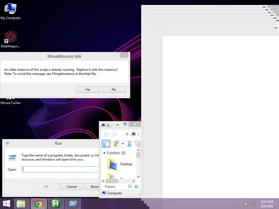Toggle the navigation pane layout button
This screenshot has width=279, height=209.
[106, 144]
